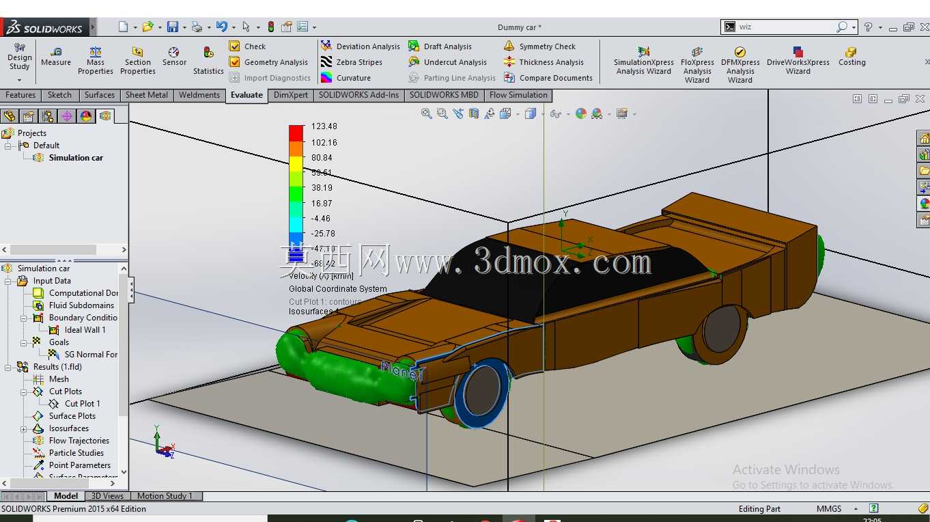The height and width of the screenshot is (522, 930).
Task: Switch to the Sketch tab
Action: [59, 95]
